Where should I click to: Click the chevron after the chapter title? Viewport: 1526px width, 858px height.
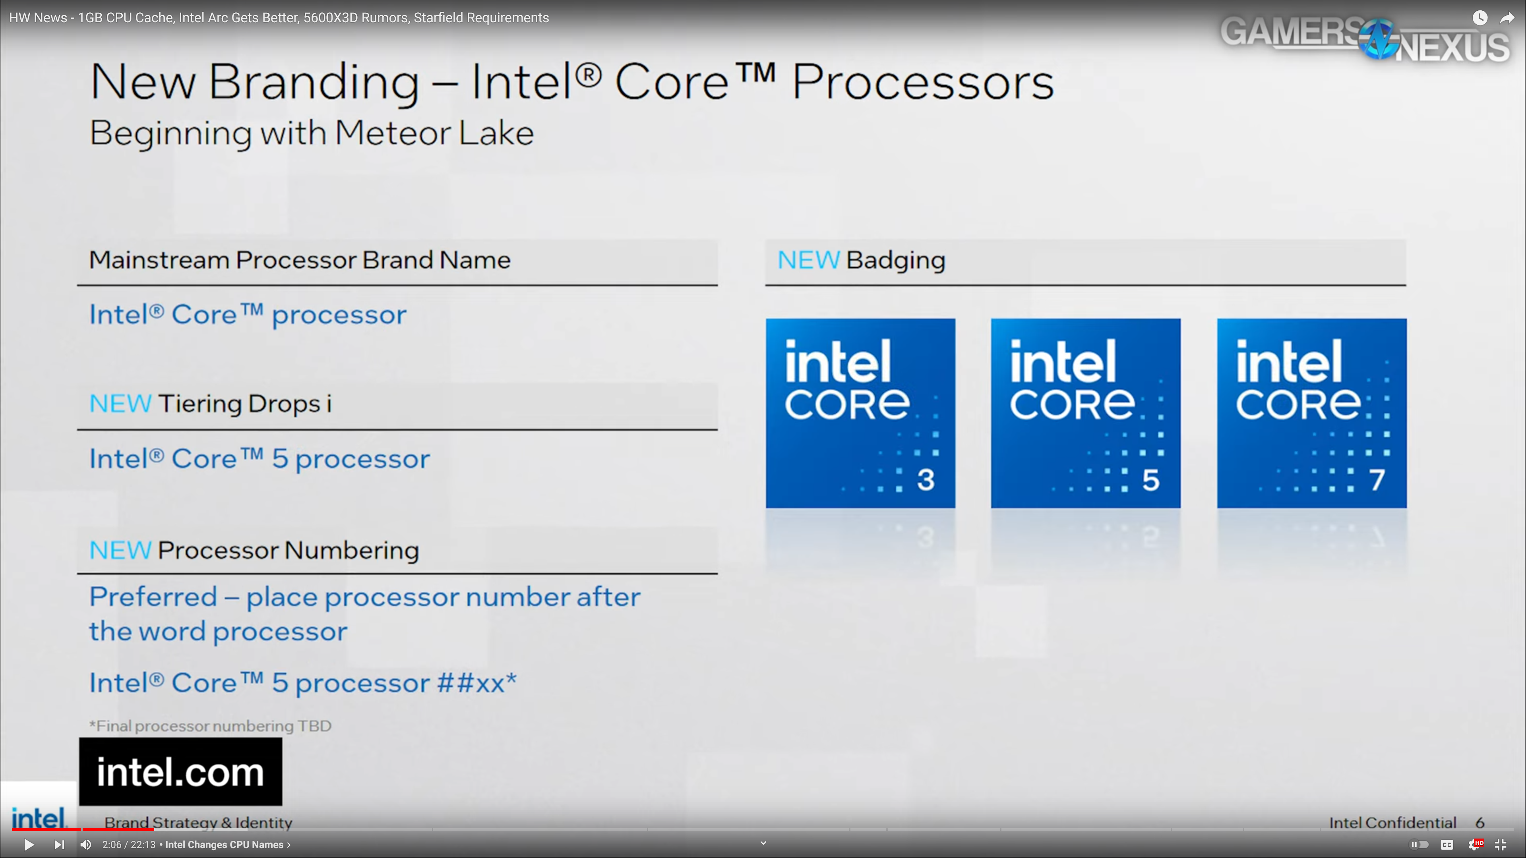click(x=289, y=844)
